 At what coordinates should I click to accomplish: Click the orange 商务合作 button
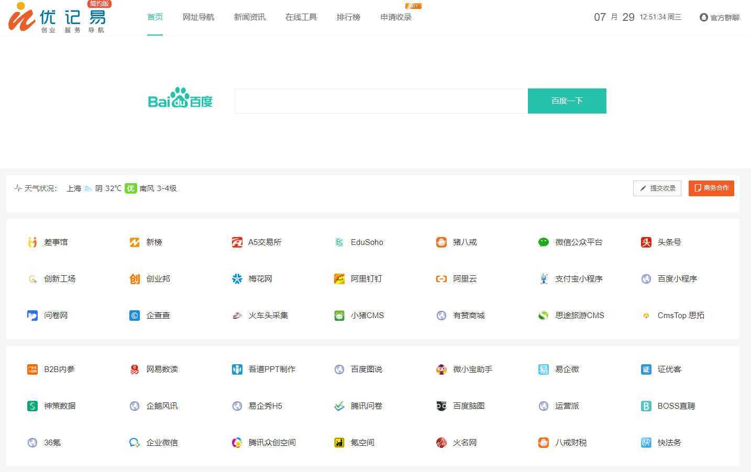(x=711, y=188)
